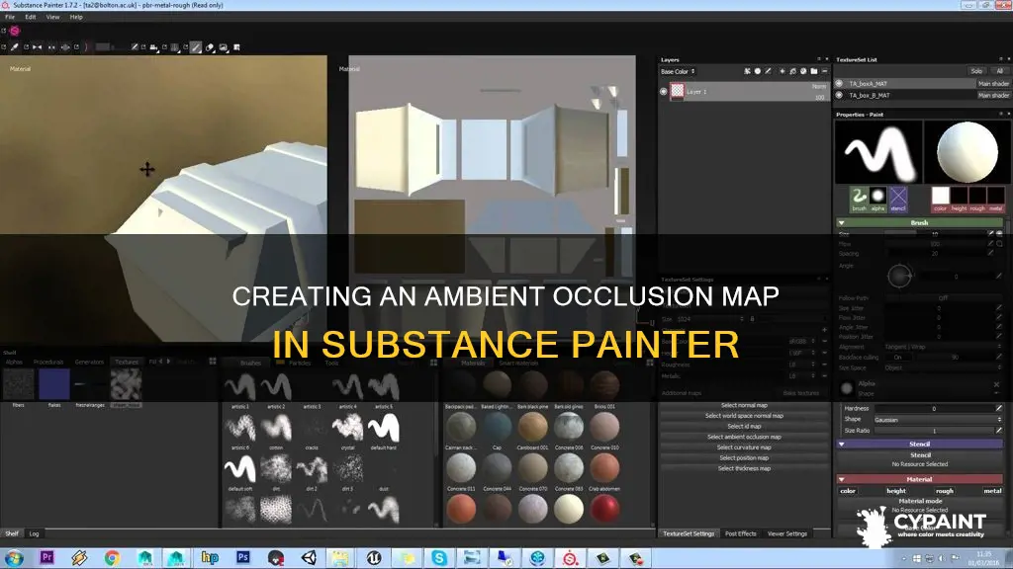
Task: Click the Stencil No Resource Selected slot
Action: (919, 460)
